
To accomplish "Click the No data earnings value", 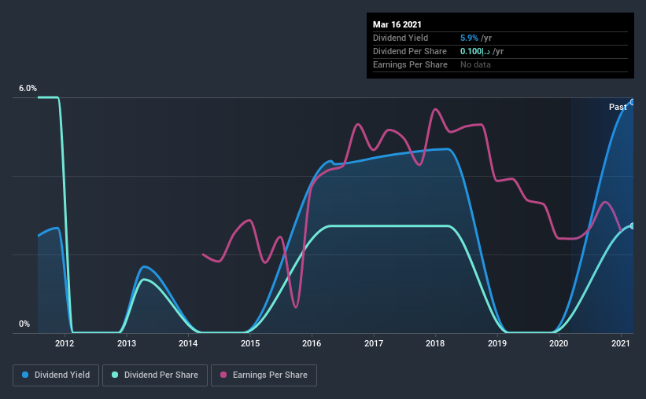I will [475, 64].
